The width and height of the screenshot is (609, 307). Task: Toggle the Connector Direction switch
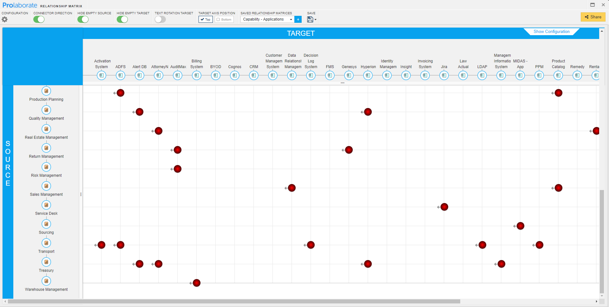point(39,19)
